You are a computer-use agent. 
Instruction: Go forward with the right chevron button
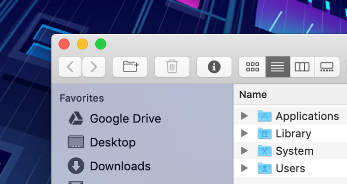click(x=94, y=67)
